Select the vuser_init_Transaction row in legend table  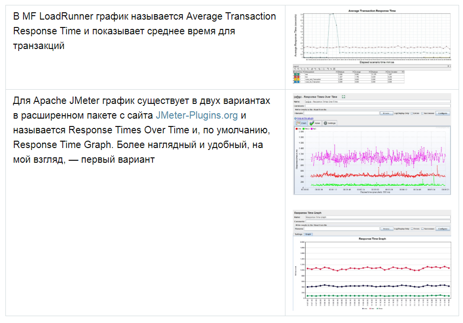click(349, 82)
